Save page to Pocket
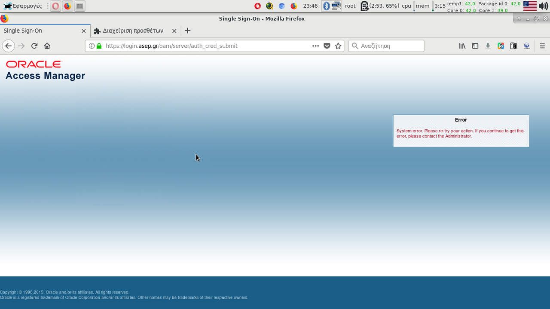Screen dimensions: 550x309 pyautogui.click(x=327, y=46)
